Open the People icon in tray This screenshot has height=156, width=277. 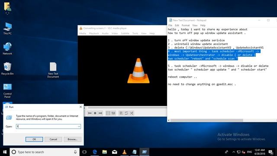click(226, 152)
